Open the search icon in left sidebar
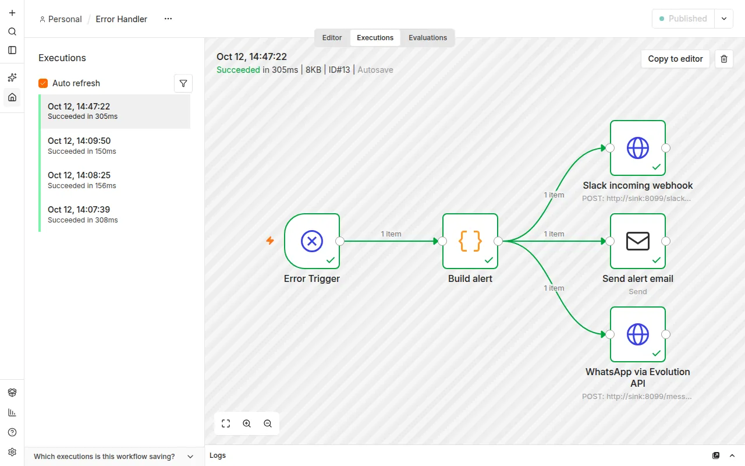The width and height of the screenshot is (745, 466). tap(12, 31)
